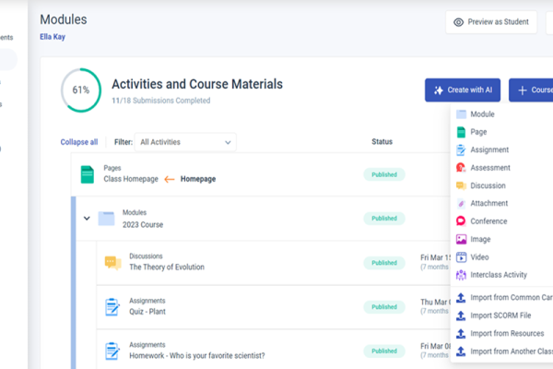This screenshot has height=369, width=553.
Task: Click the yellow Discussion icon in dropdown menu
Action: pos(461,185)
